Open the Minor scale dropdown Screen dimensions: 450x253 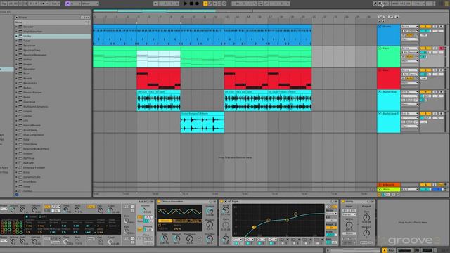tap(90, 4)
